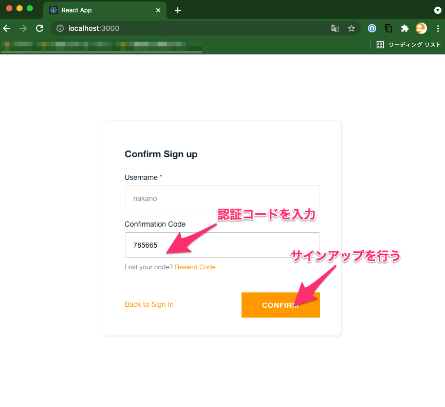Click the Back to Sign In link
Screen dimensions: 445x407
point(149,304)
